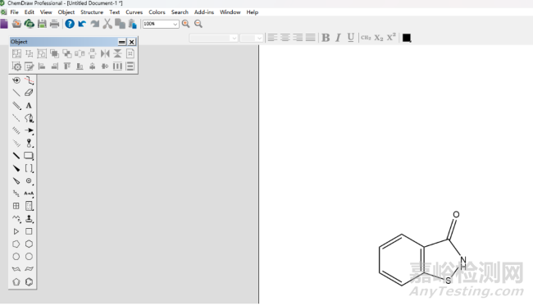Open the File menu
The height and width of the screenshot is (306, 533).
pos(14,12)
